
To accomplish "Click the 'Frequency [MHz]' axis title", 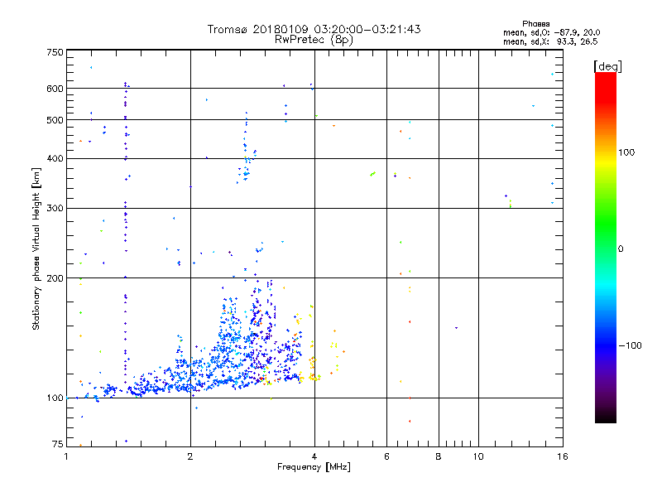I will pyautogui.click(x=314, y=467).
